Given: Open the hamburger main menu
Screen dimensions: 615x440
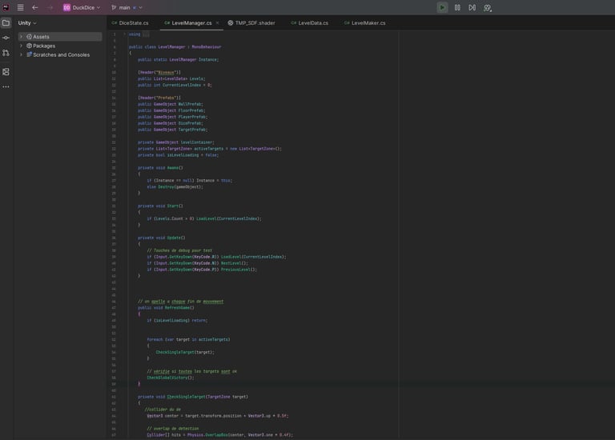Looking at the screenshot, I should [x=20, y=7].
